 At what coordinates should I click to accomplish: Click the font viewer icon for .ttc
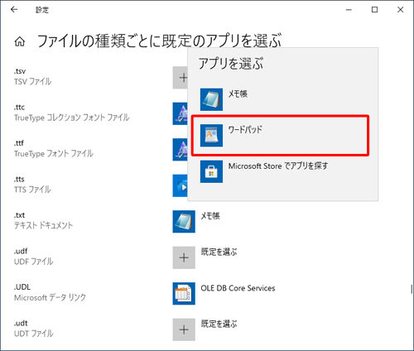(x=181, y=113)
